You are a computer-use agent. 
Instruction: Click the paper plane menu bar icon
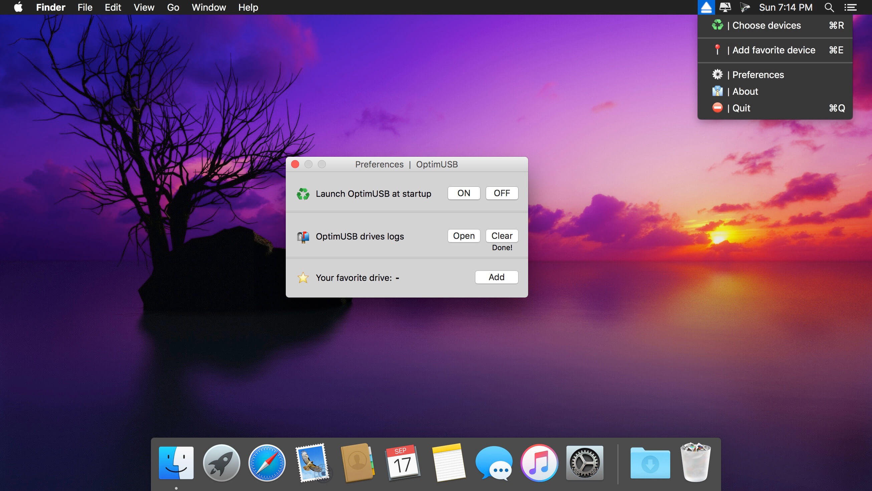tap(745, 7)
